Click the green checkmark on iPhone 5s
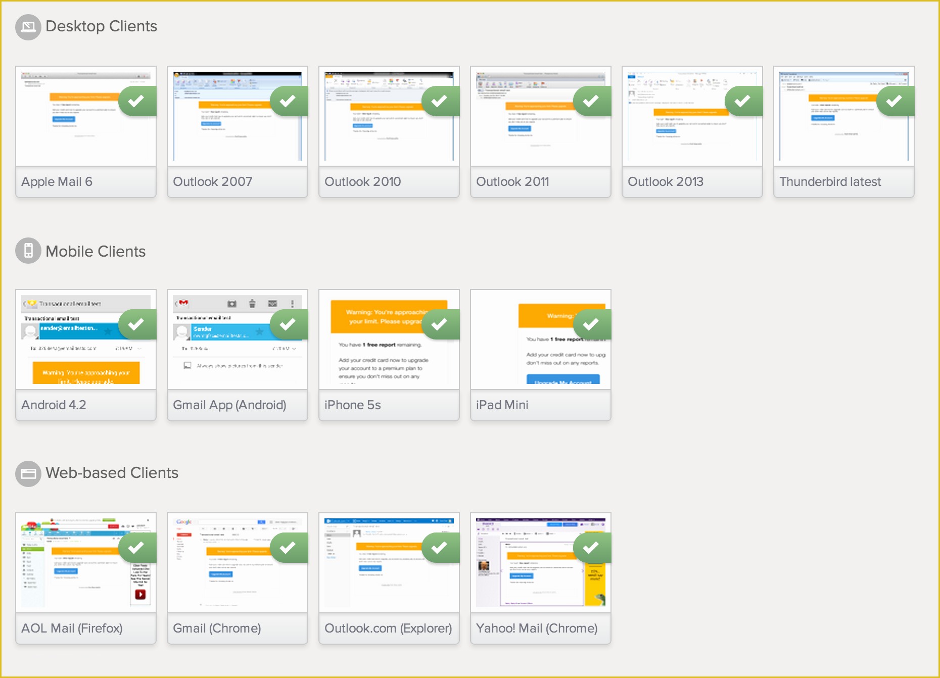Image resolution: width=940 pixels, height=678 pixels. point(441,324)
